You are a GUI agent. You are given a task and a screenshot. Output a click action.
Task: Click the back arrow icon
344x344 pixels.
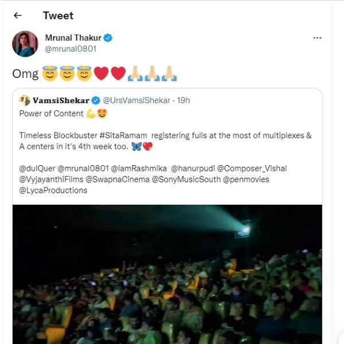pos(18,15)
